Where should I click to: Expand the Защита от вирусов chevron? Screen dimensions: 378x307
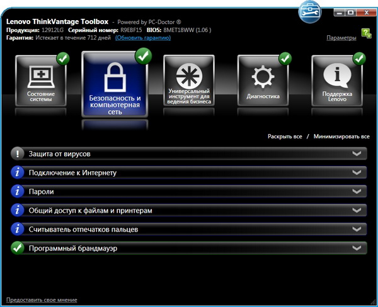(357, 153)
